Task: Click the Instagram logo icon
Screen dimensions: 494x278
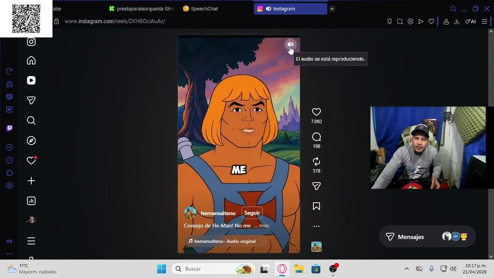Action: click(x=31, y=42)
